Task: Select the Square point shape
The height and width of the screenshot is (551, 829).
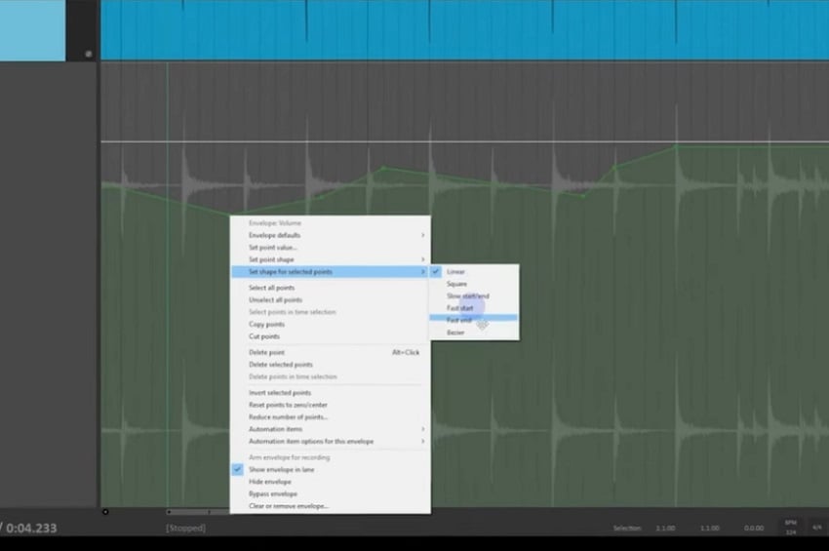Action: (474, 284)
